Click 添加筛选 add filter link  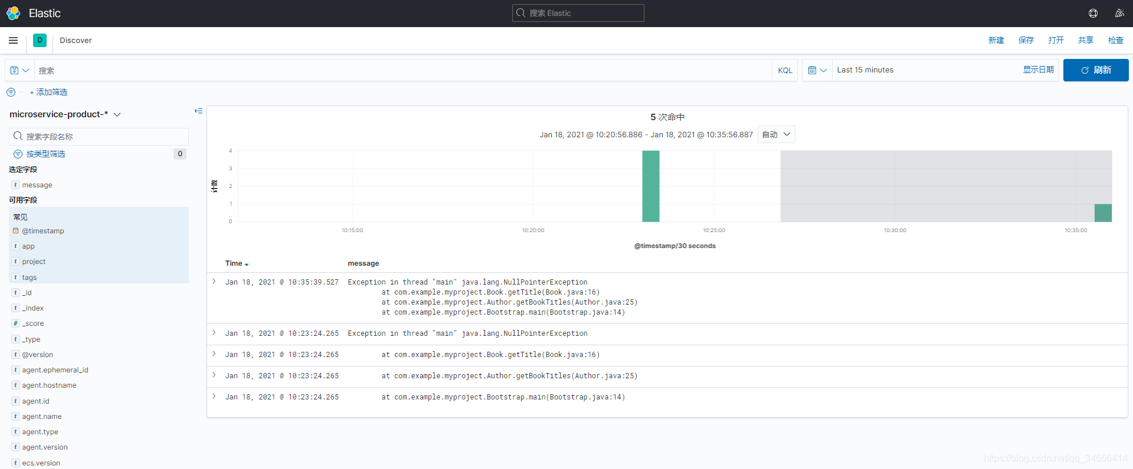[48, 92]
